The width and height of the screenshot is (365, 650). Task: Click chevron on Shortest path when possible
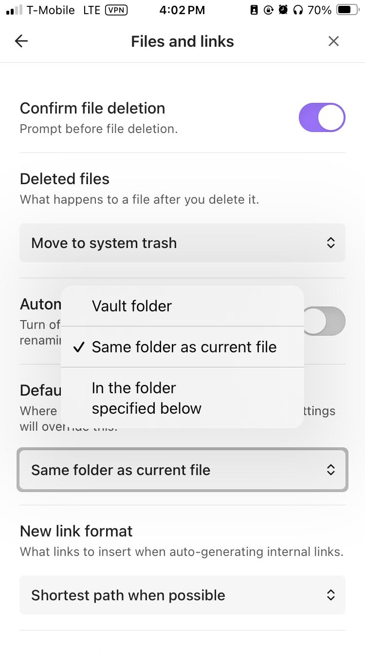(331, 595)
